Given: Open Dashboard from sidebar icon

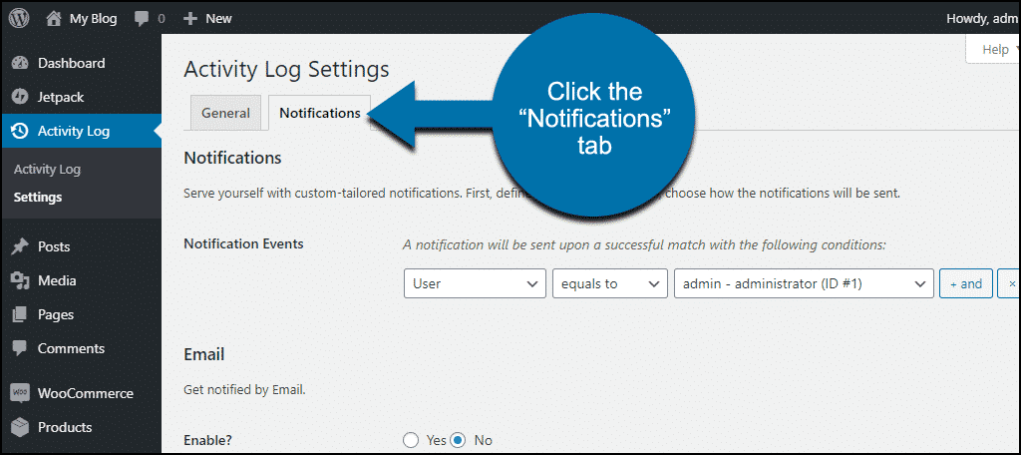Looking at the screenshot, I should [x=20, y=63].
